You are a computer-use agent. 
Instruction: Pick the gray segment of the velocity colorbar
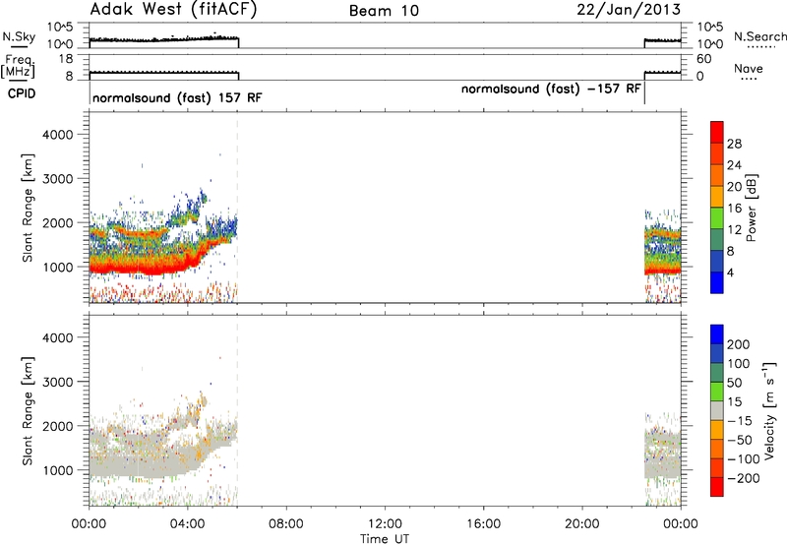(x=717, y=410)
